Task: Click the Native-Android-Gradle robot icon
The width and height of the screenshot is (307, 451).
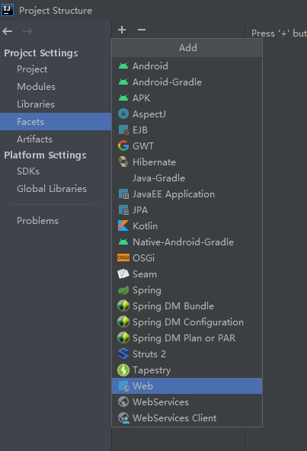Action: 123,242
